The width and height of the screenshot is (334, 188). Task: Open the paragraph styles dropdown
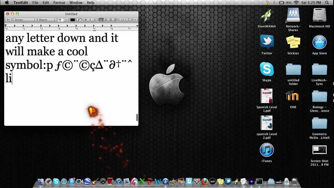(x=8, y=20)
